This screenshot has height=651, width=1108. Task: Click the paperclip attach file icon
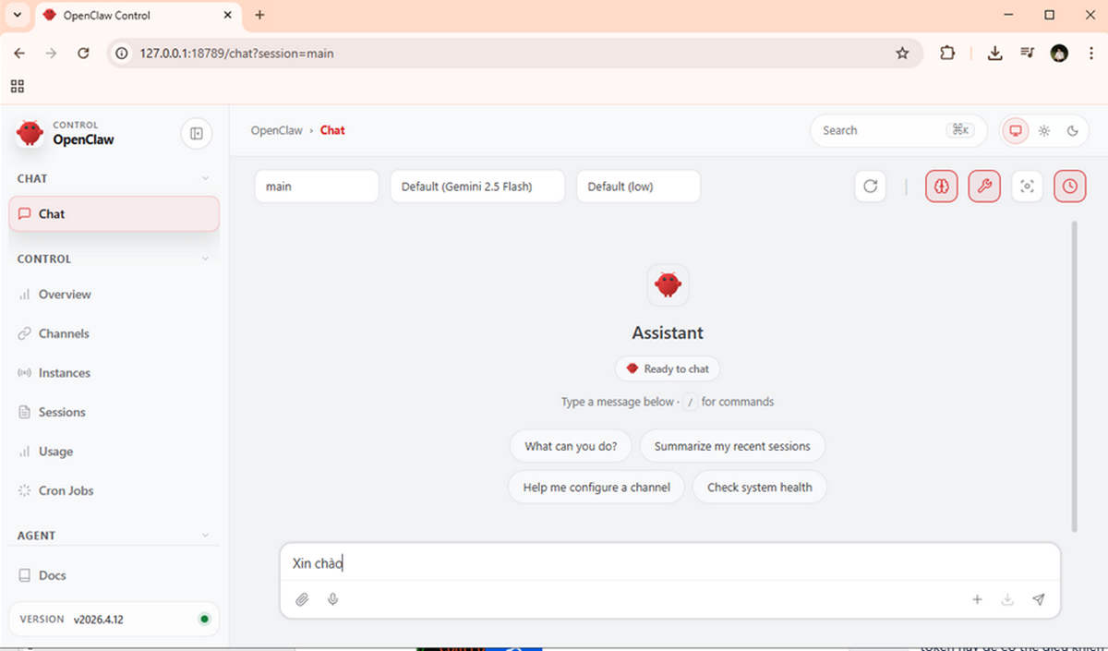click(x=302, y=599)
